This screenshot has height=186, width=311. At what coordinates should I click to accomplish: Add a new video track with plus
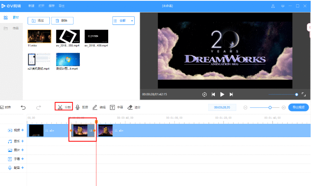coord(23,130)
